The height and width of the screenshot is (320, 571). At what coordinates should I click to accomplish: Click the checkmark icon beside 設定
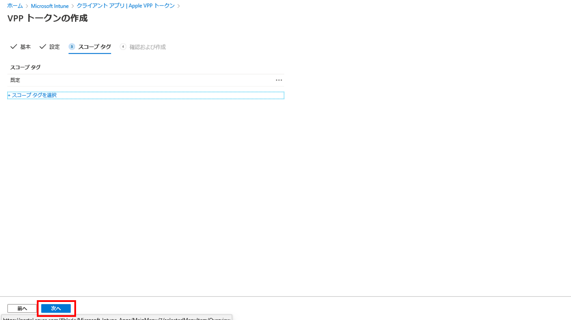pos(43,47)
